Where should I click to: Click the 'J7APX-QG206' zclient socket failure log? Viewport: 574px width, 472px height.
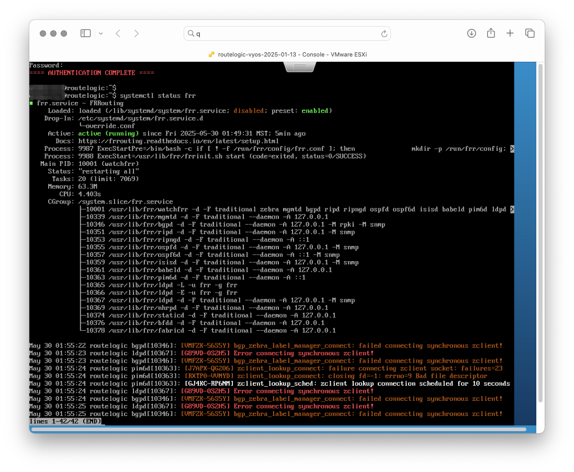pos(266,368)
